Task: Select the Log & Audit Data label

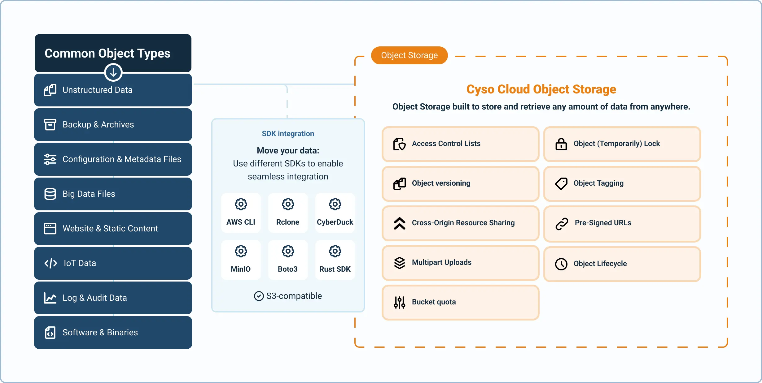Action: click(x=95, y=298)
